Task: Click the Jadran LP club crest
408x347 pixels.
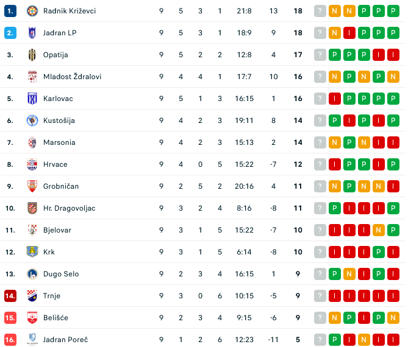Action: pos(32,33)
